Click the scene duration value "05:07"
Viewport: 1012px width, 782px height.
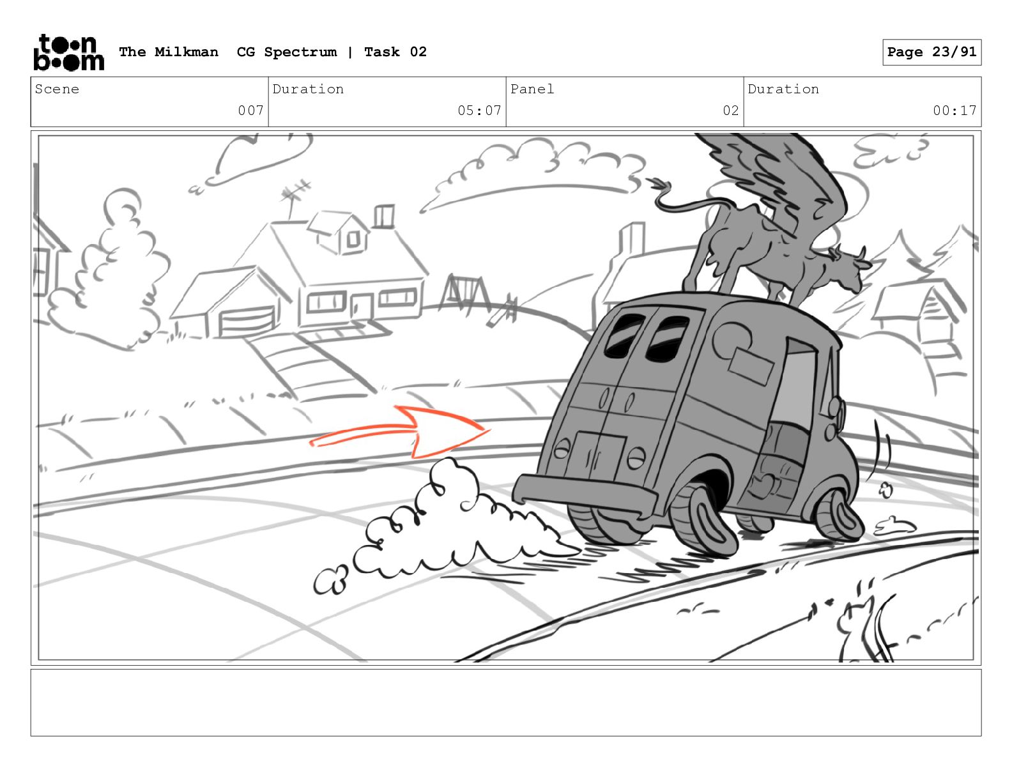[479, 111]
